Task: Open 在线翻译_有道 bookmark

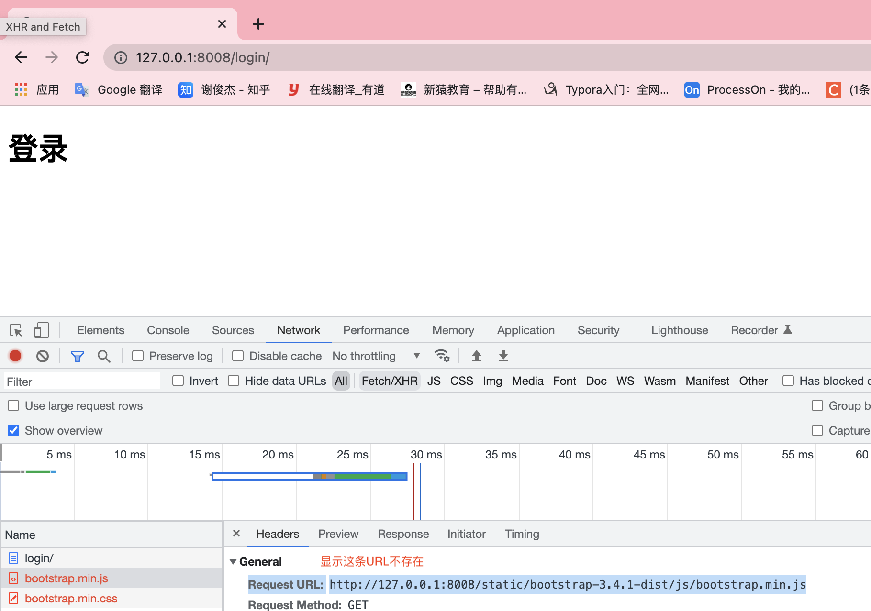Action: point(336,89)
